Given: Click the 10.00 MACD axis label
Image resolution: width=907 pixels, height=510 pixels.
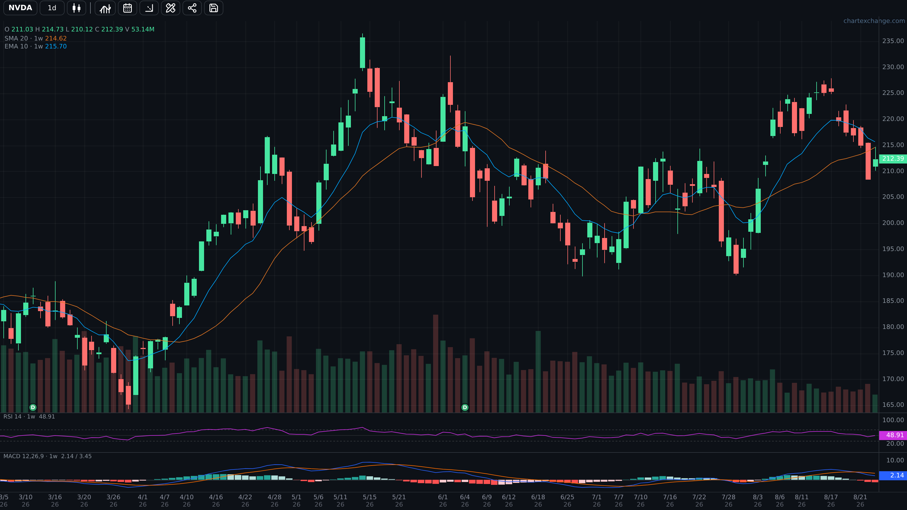Looking at the screenshot, I should pos(895,460).
